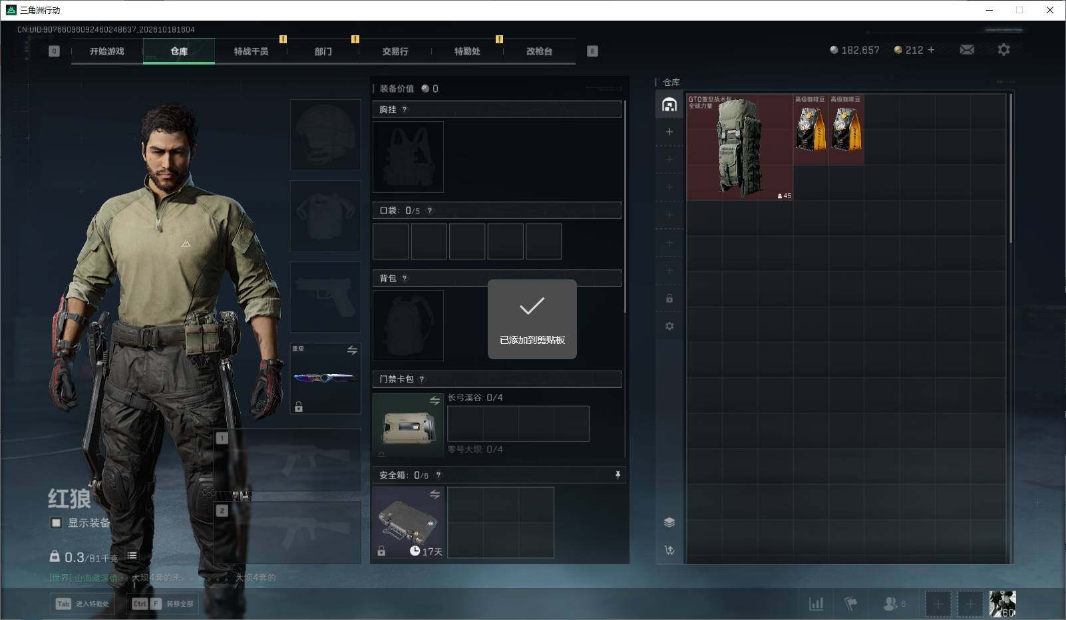The width and height of the screenshot is (1066, 620).
Task: Click the Ctrl F 转移全部 button
Action: (162, 603)
